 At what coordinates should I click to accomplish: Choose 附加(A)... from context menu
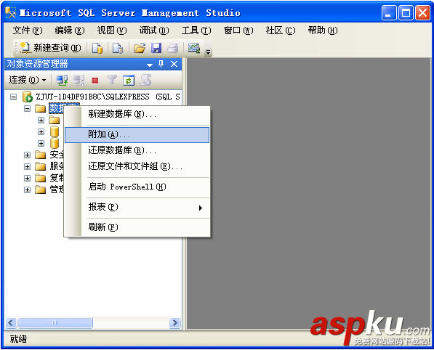coord(137,135)
